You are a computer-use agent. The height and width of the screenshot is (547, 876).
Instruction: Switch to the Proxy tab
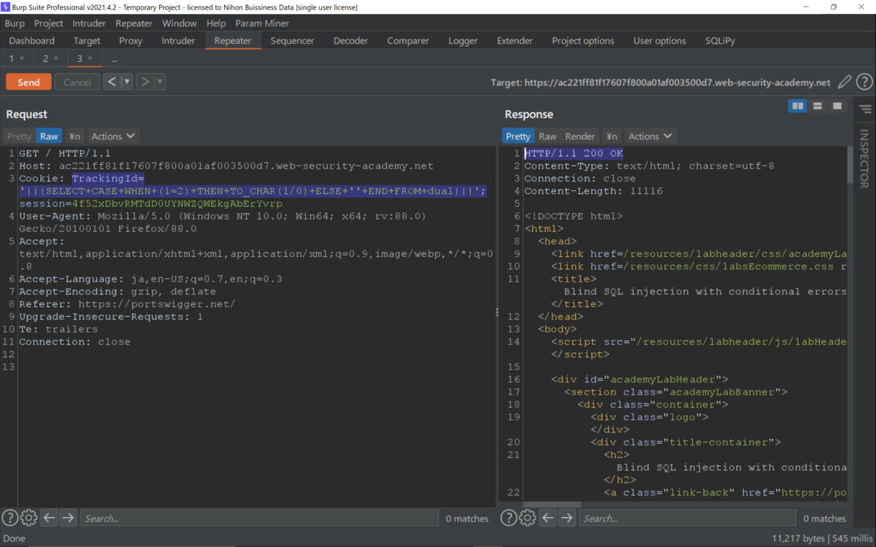131,41
